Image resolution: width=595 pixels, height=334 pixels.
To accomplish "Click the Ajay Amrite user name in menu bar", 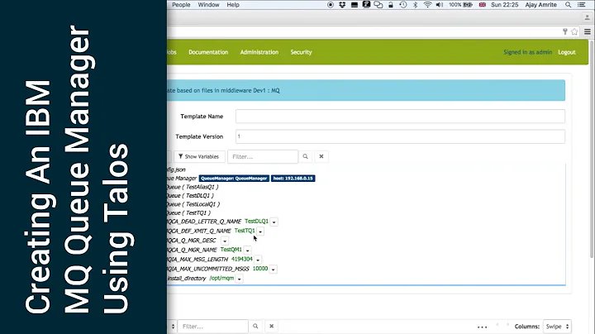I will point(540,5).
